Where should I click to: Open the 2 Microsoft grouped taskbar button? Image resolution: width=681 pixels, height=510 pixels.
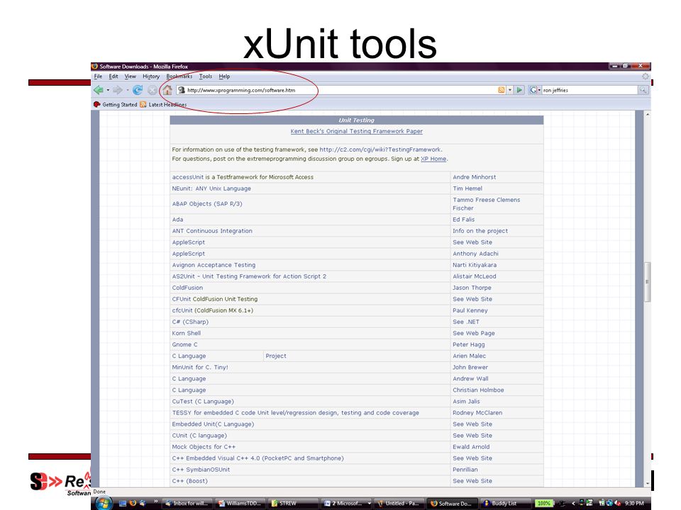tap(347, 504)
